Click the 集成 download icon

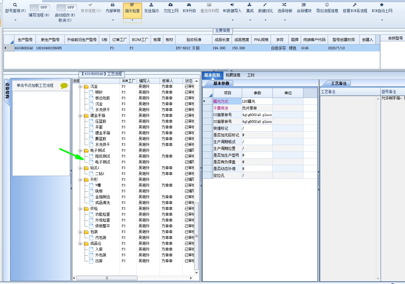[250, 5]
